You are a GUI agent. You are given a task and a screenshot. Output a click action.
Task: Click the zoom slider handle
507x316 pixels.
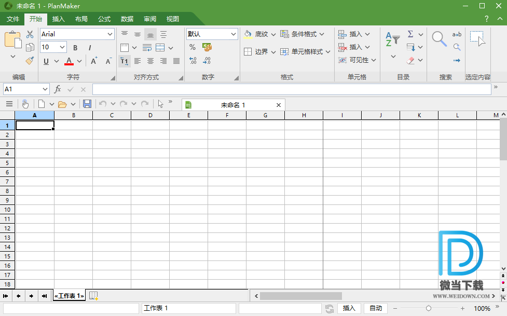pyautogui.click(x=429, y=308)
